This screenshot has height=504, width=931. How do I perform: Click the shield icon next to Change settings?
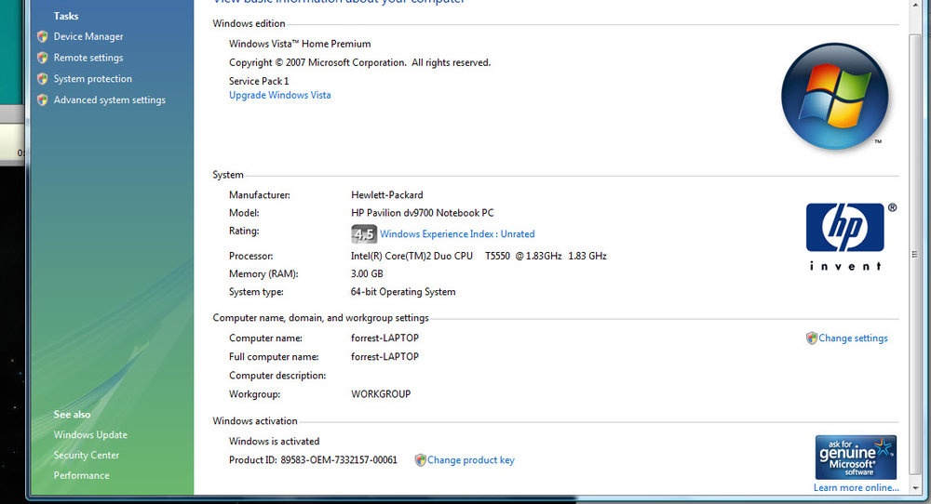tap(812, 338)
